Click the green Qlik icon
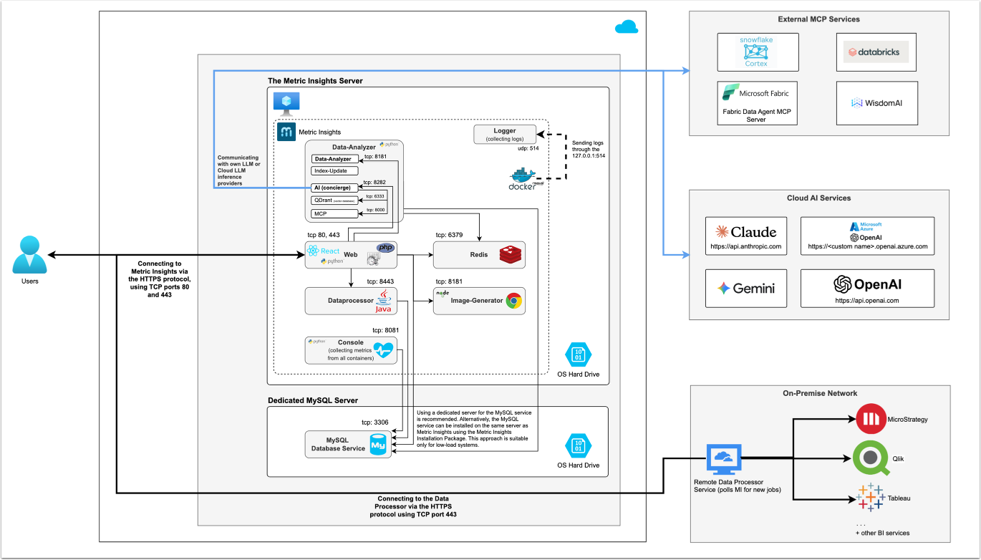 (871, 458)
